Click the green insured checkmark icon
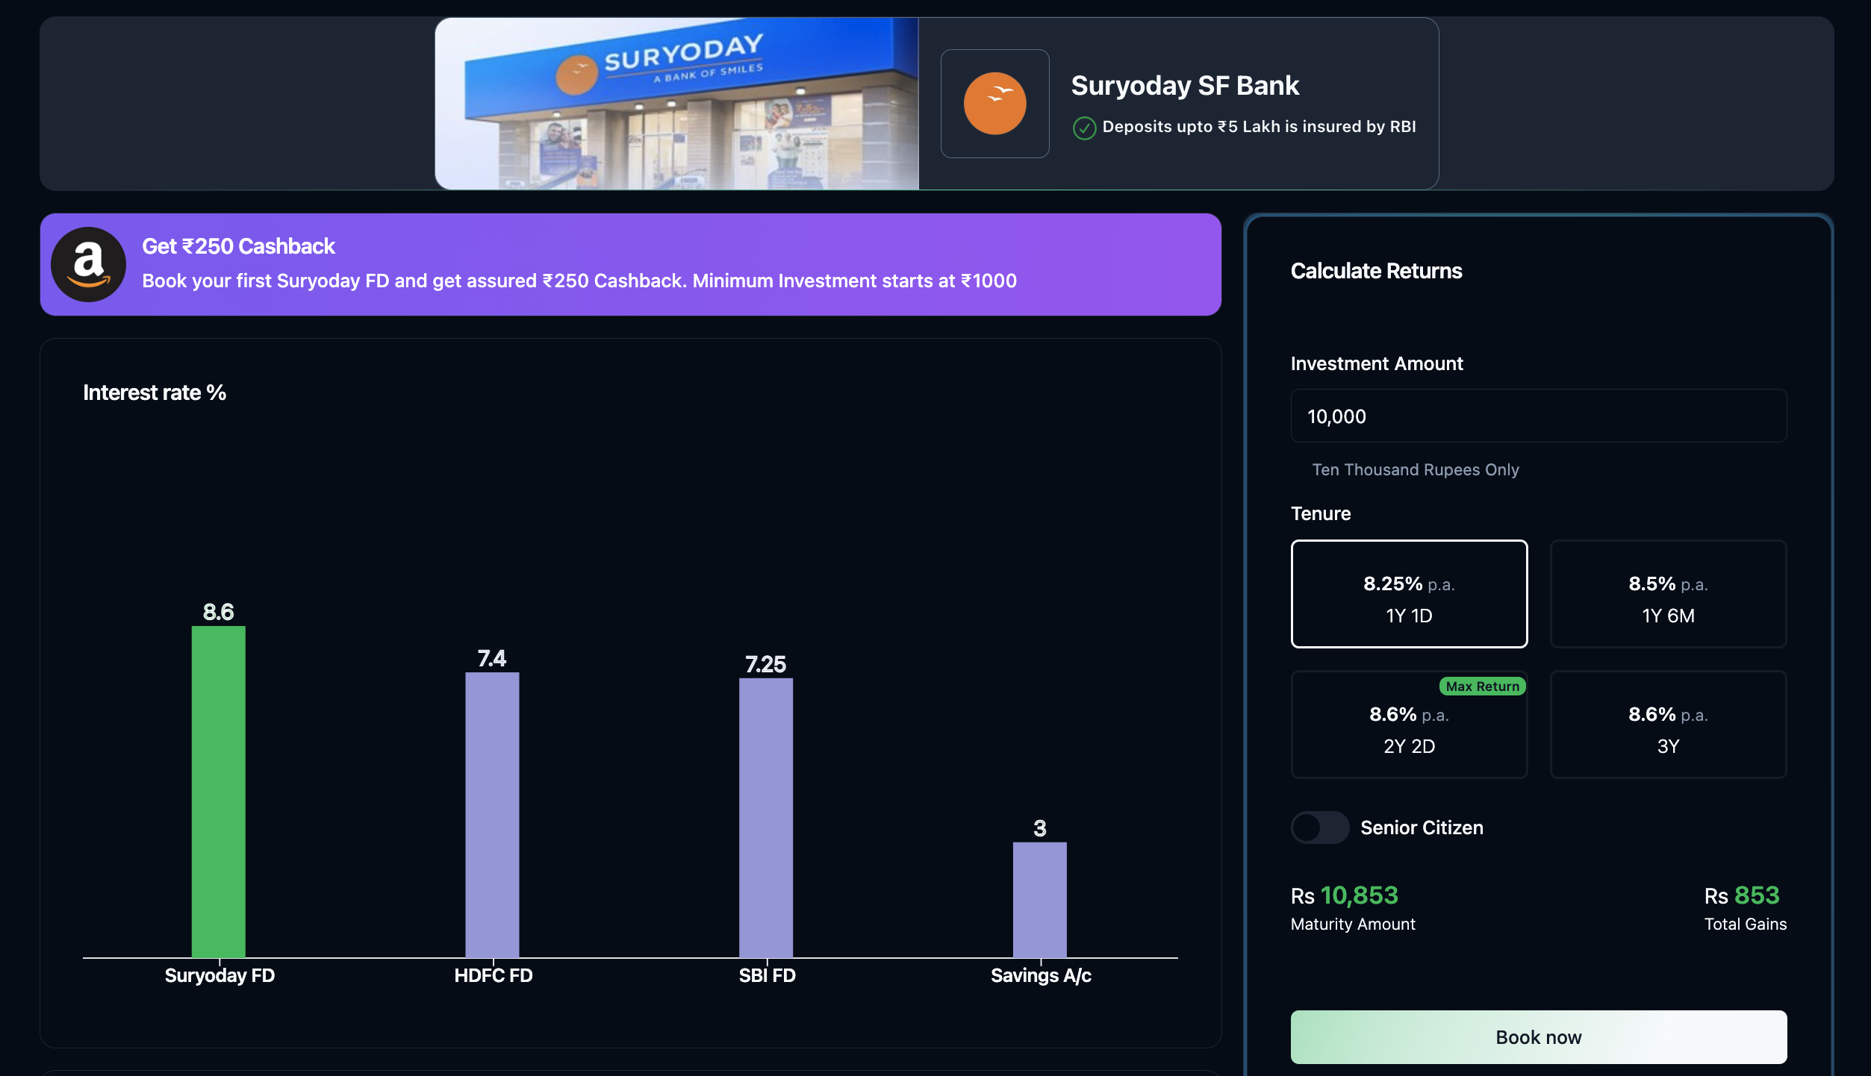The width and height of the screenshot is (1871, 1076). (x=1084, y=128)
